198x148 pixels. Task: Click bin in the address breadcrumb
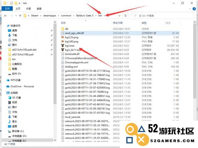point(100,16)
